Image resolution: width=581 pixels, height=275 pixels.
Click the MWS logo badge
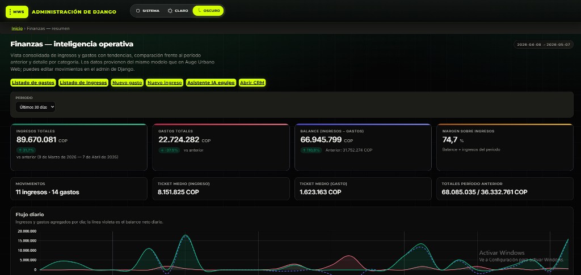(x=16, y=11)
